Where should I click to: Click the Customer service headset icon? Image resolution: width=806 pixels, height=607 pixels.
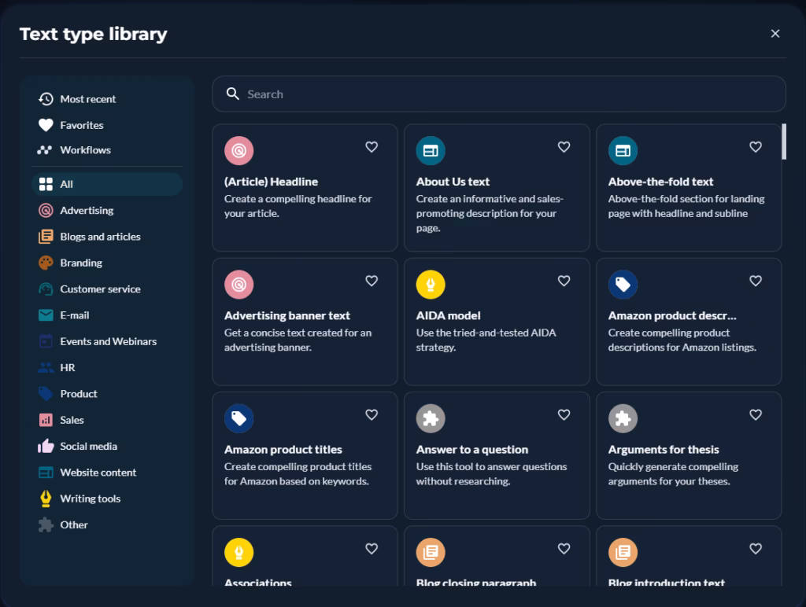(x=46, y=289)
